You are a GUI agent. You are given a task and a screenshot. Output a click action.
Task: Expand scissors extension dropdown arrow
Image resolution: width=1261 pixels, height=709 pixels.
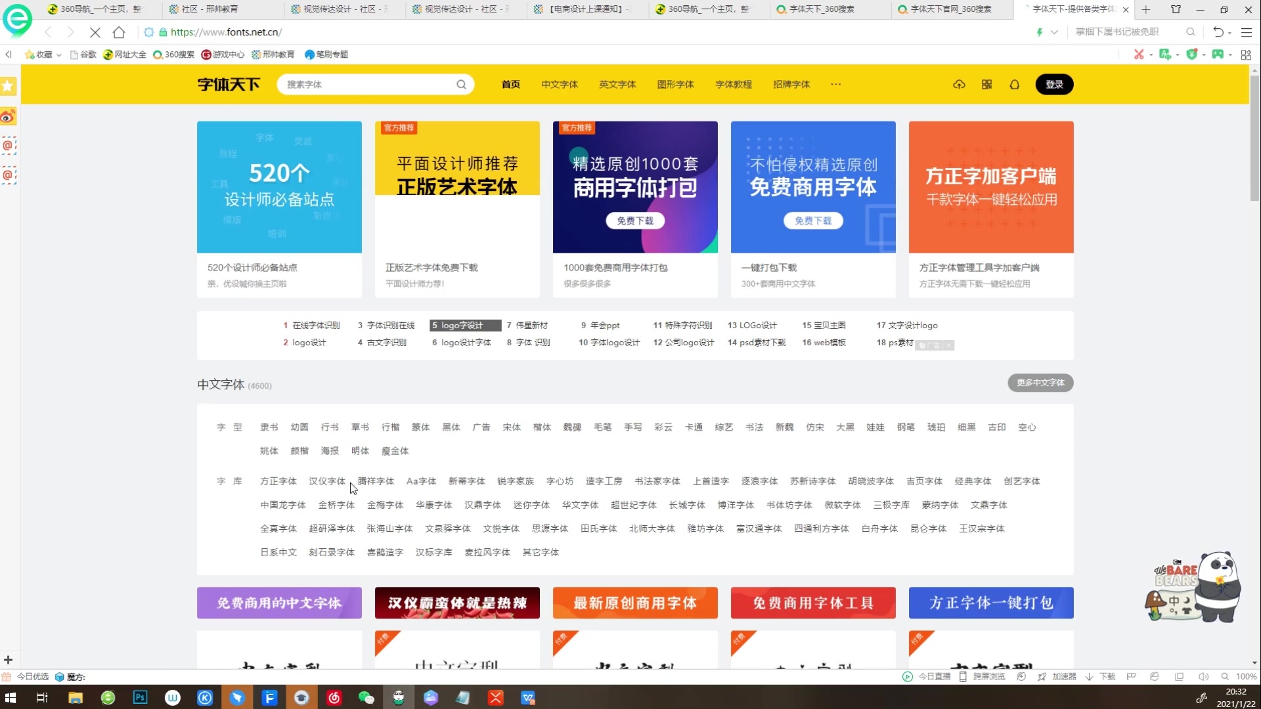pyautogui.click(x=1151, y=55)
